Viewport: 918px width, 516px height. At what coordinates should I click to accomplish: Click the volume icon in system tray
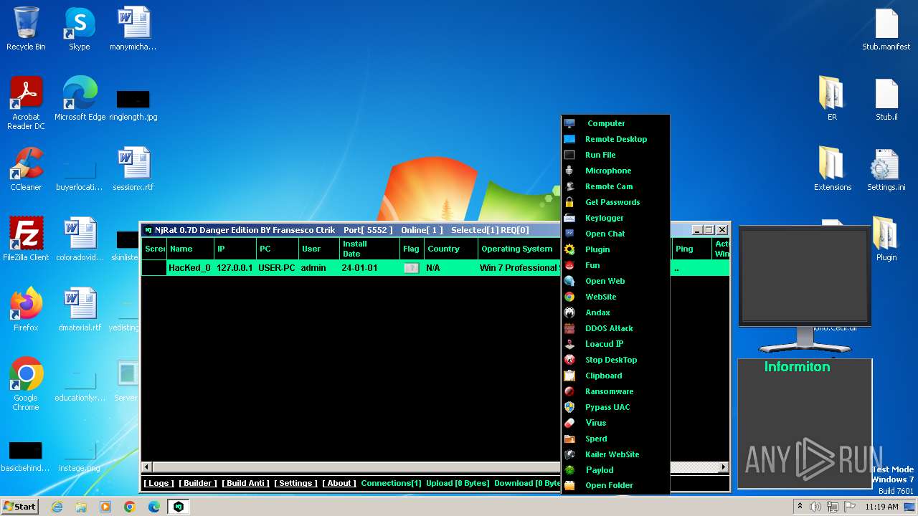815,507
